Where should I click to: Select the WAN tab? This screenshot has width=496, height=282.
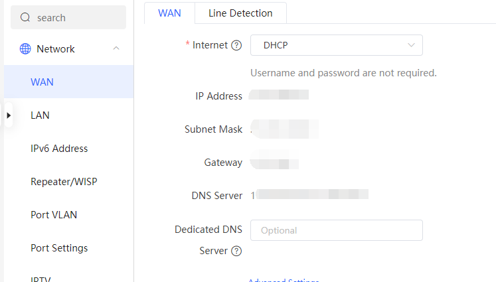coord(169,13)
